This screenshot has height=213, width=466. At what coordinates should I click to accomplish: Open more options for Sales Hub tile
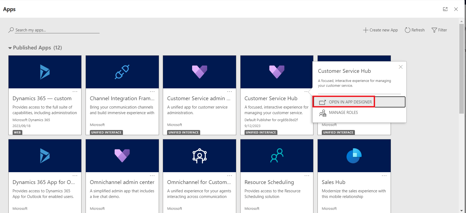pos(384,176)
